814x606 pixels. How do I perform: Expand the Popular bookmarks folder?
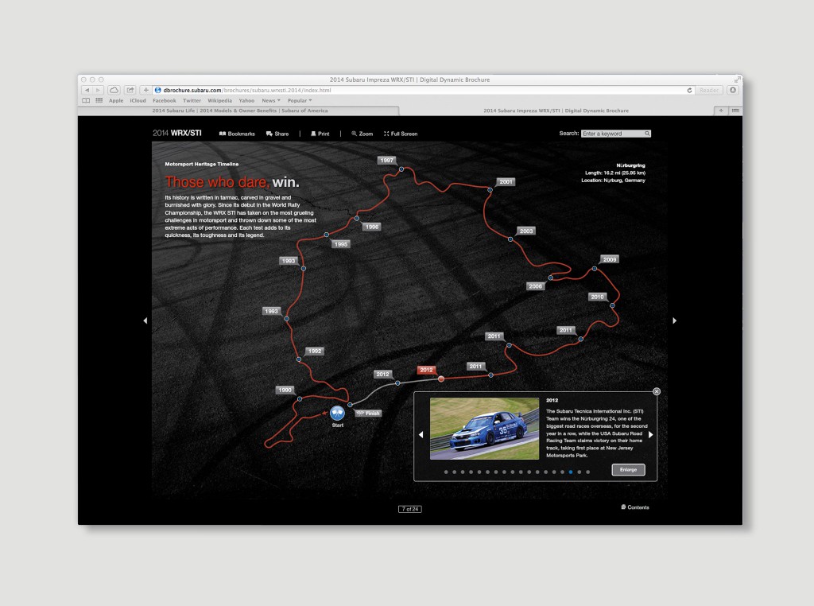pos(300,101)
